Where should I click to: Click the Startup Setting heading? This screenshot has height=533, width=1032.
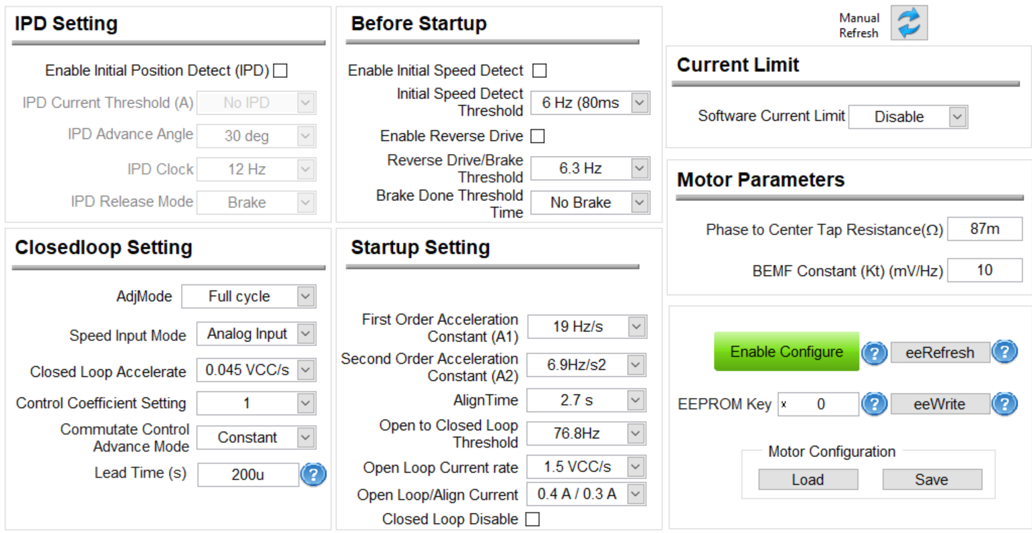click(420, 247)
